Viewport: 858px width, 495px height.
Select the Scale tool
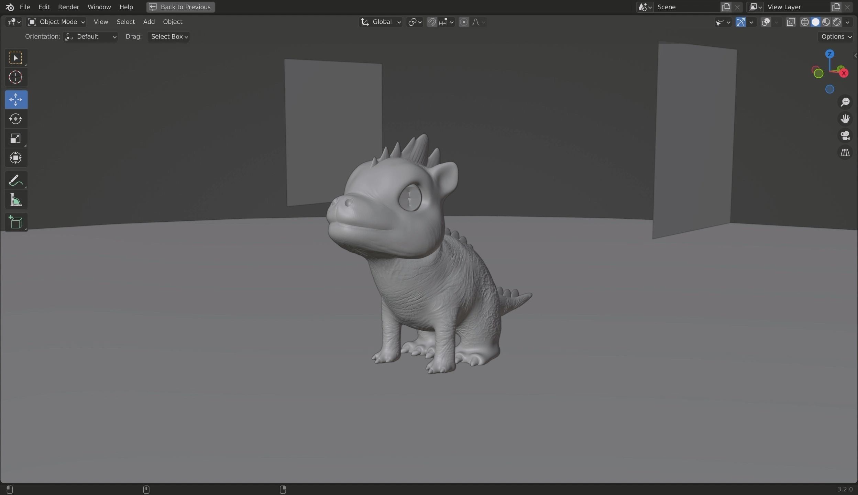16,139
